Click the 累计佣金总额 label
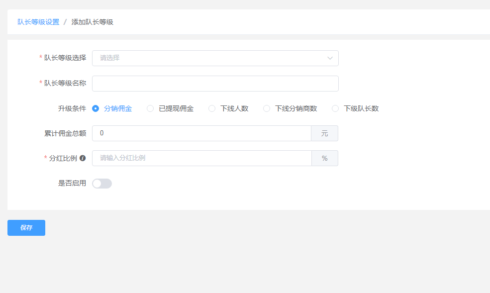Viewport: 490px width, 293px height. pyautogui.click(x=65, y=133)
